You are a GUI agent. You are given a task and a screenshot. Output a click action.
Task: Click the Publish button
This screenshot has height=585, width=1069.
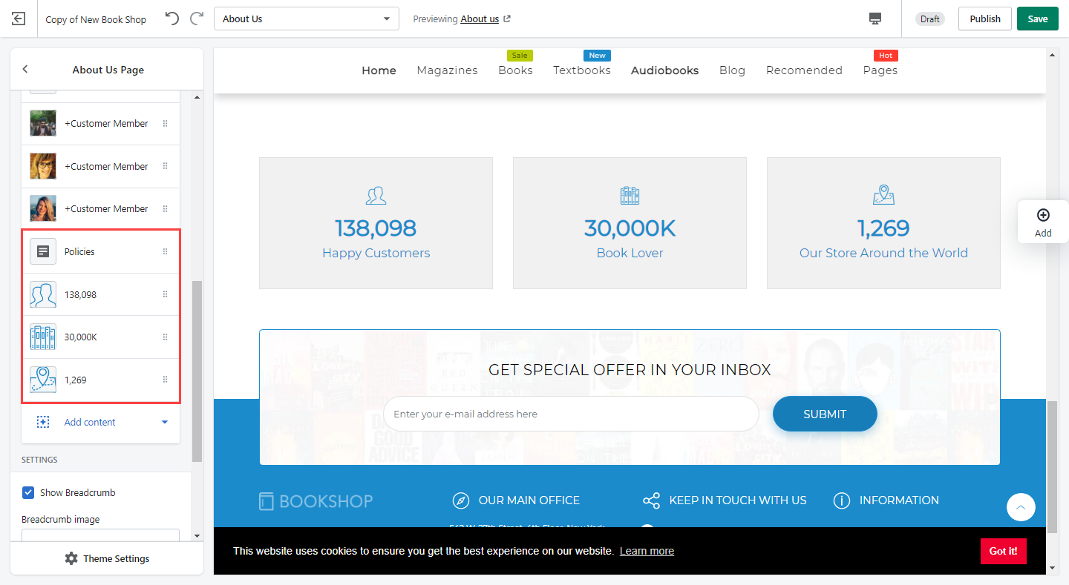[985, 19]
